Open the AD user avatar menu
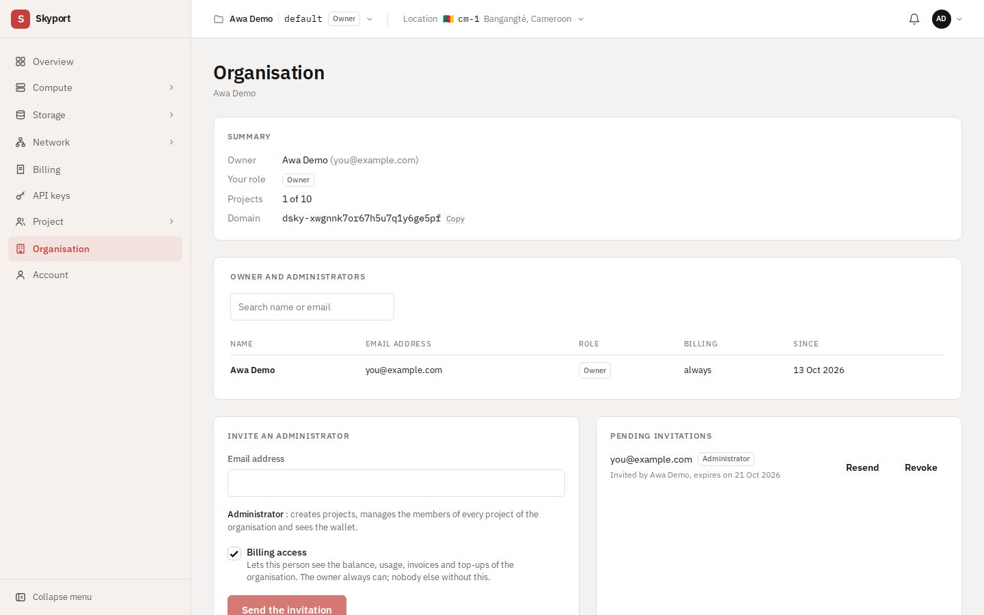This screenshot has height=615, width=984. click(942, 19)
